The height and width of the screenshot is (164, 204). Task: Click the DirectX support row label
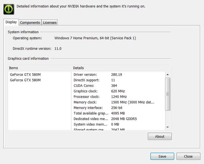point(86,80)
